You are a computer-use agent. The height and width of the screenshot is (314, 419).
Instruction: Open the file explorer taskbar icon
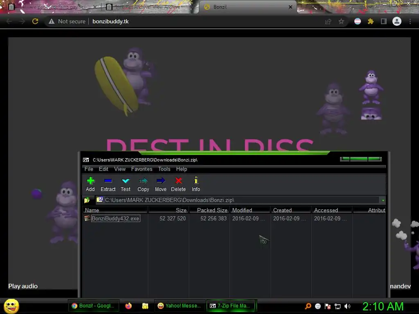tap(145, 306)
